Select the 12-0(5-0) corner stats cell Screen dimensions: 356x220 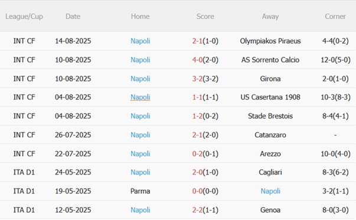coord(335,60)
